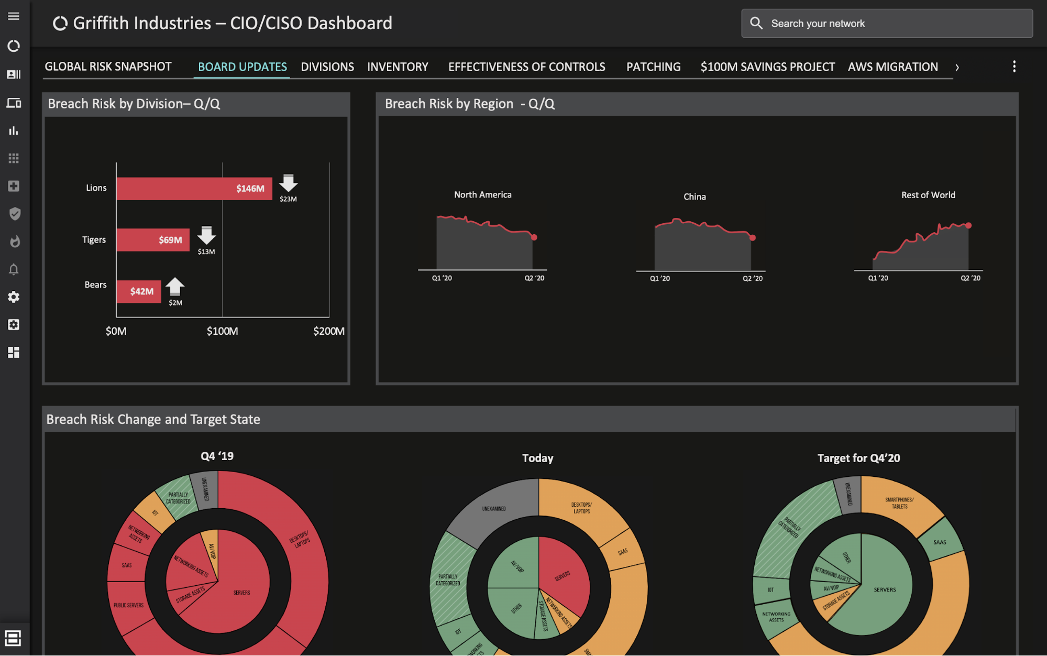The width and height of the screenshot is (1047, 656).
Task: Click the North America trend chart
Action: (484, 244)
